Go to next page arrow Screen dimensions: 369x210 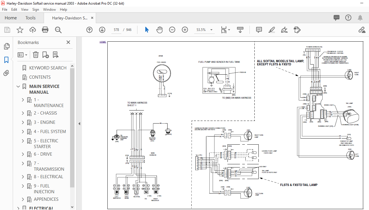(x=102, y=30)
